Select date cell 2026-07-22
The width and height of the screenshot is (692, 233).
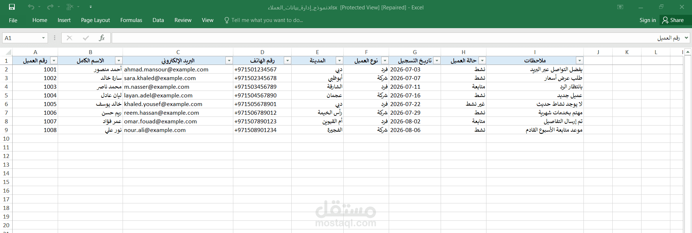tap(415, 104)
